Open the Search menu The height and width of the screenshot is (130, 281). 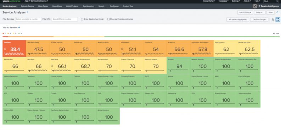point(102,6)
